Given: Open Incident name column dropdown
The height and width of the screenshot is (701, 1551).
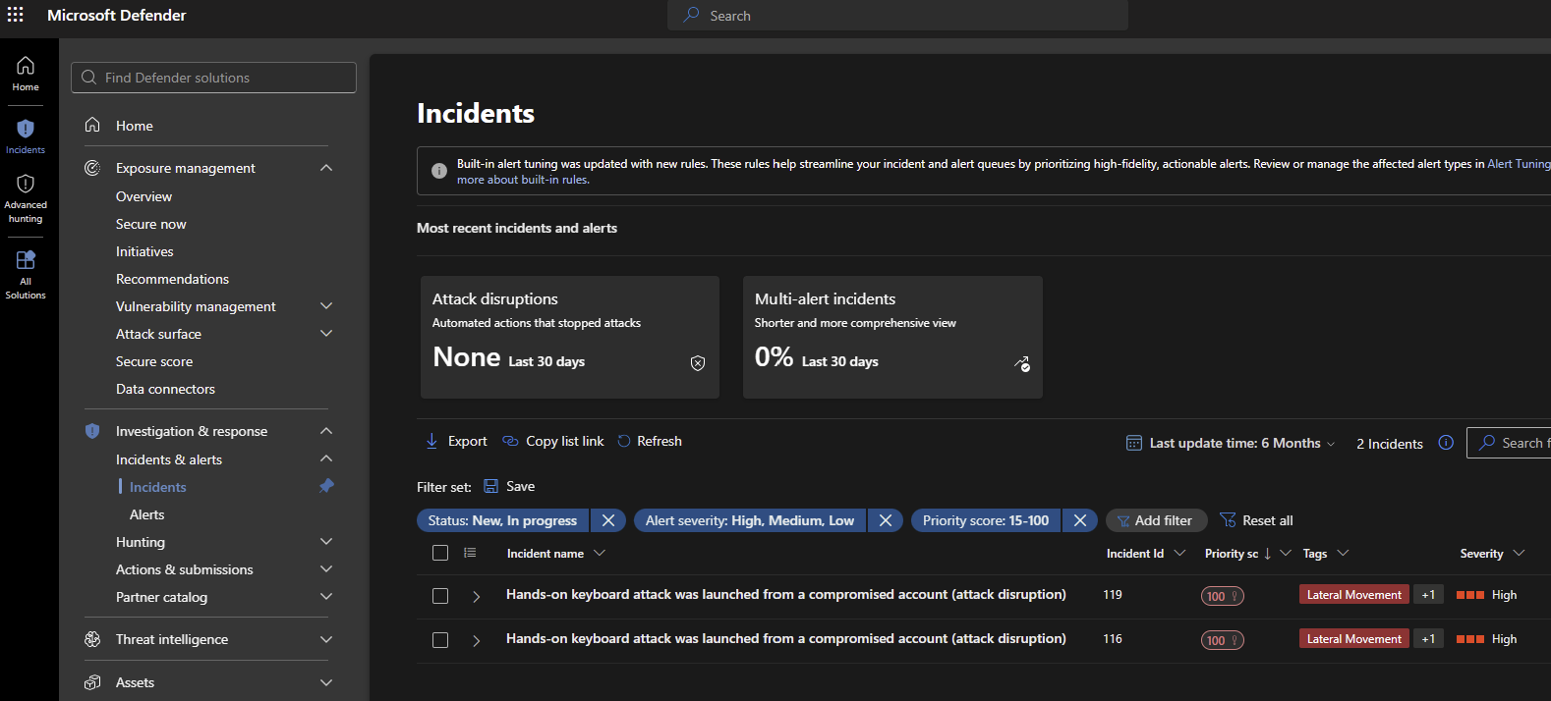Looking at the screenshot, I should point(600,553).
